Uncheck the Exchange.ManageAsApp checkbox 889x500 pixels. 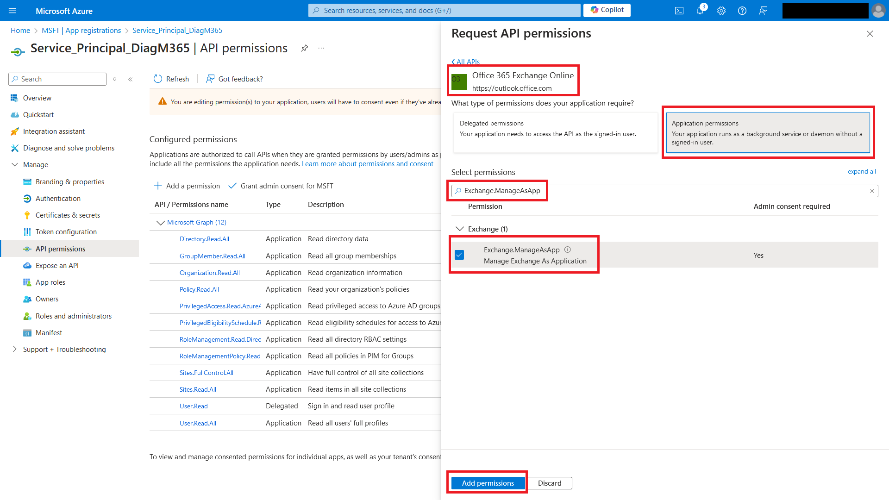(459, 255)
